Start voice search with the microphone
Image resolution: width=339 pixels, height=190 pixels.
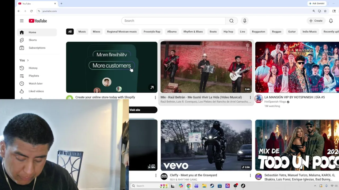coord(244,21)
